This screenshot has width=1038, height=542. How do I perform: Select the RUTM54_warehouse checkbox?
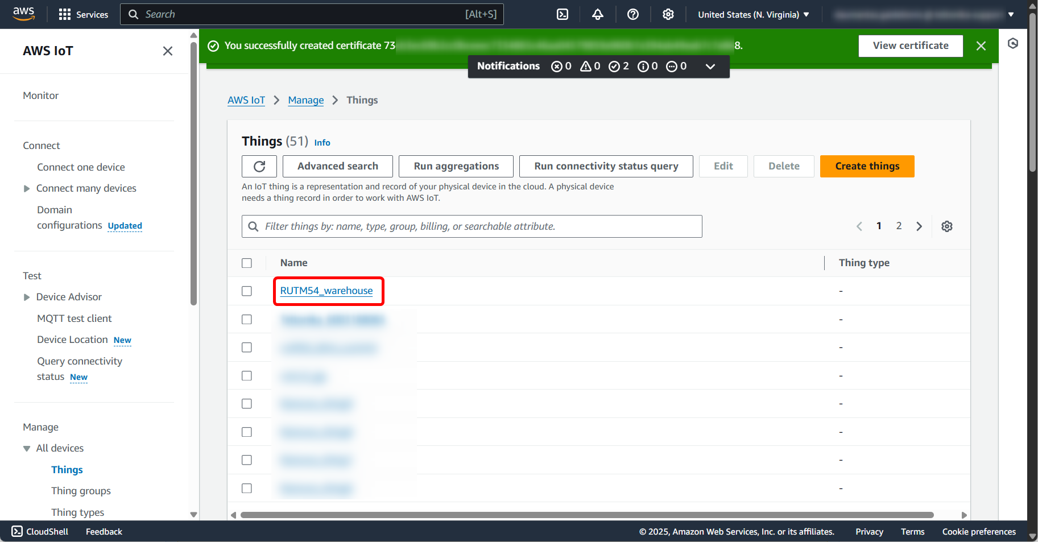click(247, 291)
